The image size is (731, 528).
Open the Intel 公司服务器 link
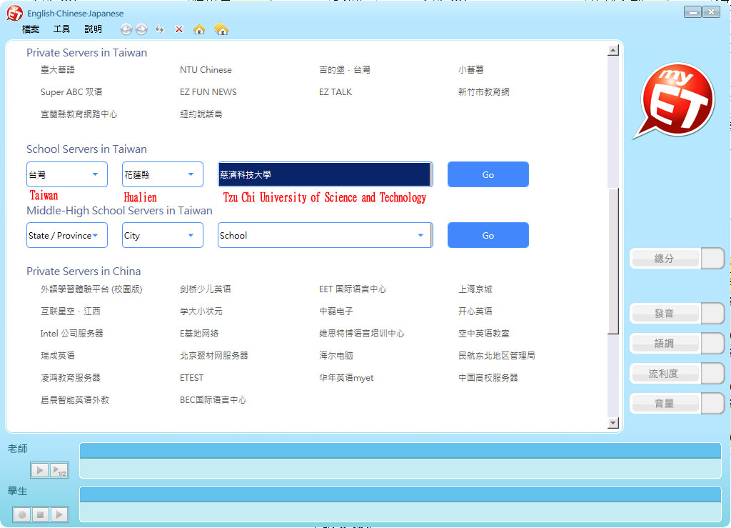tap(72, 334)
